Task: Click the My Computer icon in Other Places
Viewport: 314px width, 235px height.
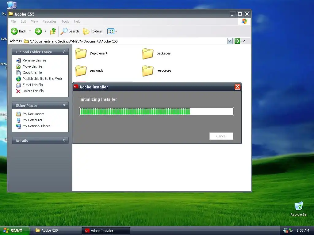Action: pyautogui.click(x=18, y=120)
